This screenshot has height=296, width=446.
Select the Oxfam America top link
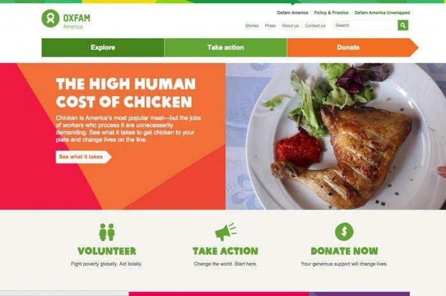(292, 13)
